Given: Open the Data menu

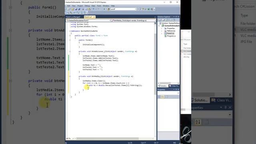Looking at the screenshot, I should [x=93, y=6].
